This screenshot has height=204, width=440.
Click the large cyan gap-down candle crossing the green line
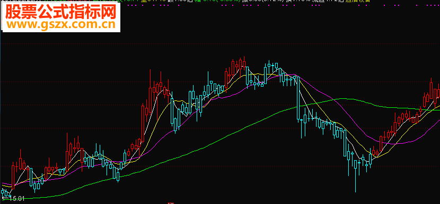tap(298, 98)
